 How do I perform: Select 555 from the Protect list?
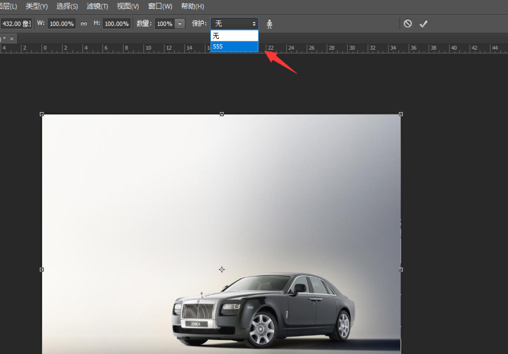(234, 46)
